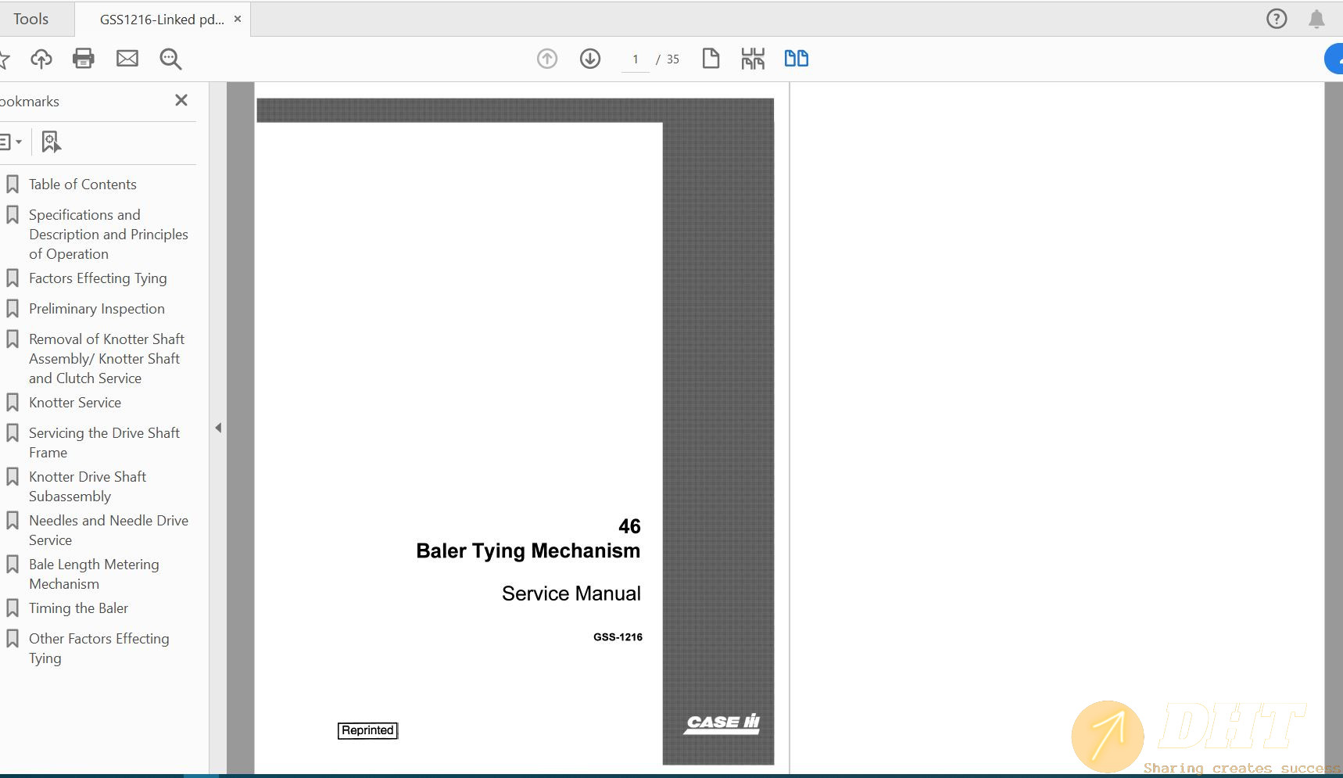
Task: Open bookmarks options dropdown menu
Action: (10, 142)
